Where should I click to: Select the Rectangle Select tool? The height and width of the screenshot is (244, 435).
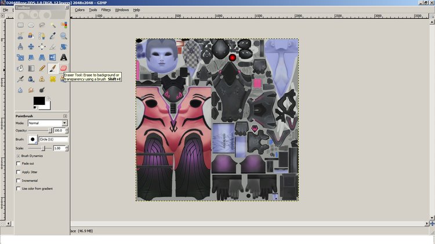click(20, 26)
